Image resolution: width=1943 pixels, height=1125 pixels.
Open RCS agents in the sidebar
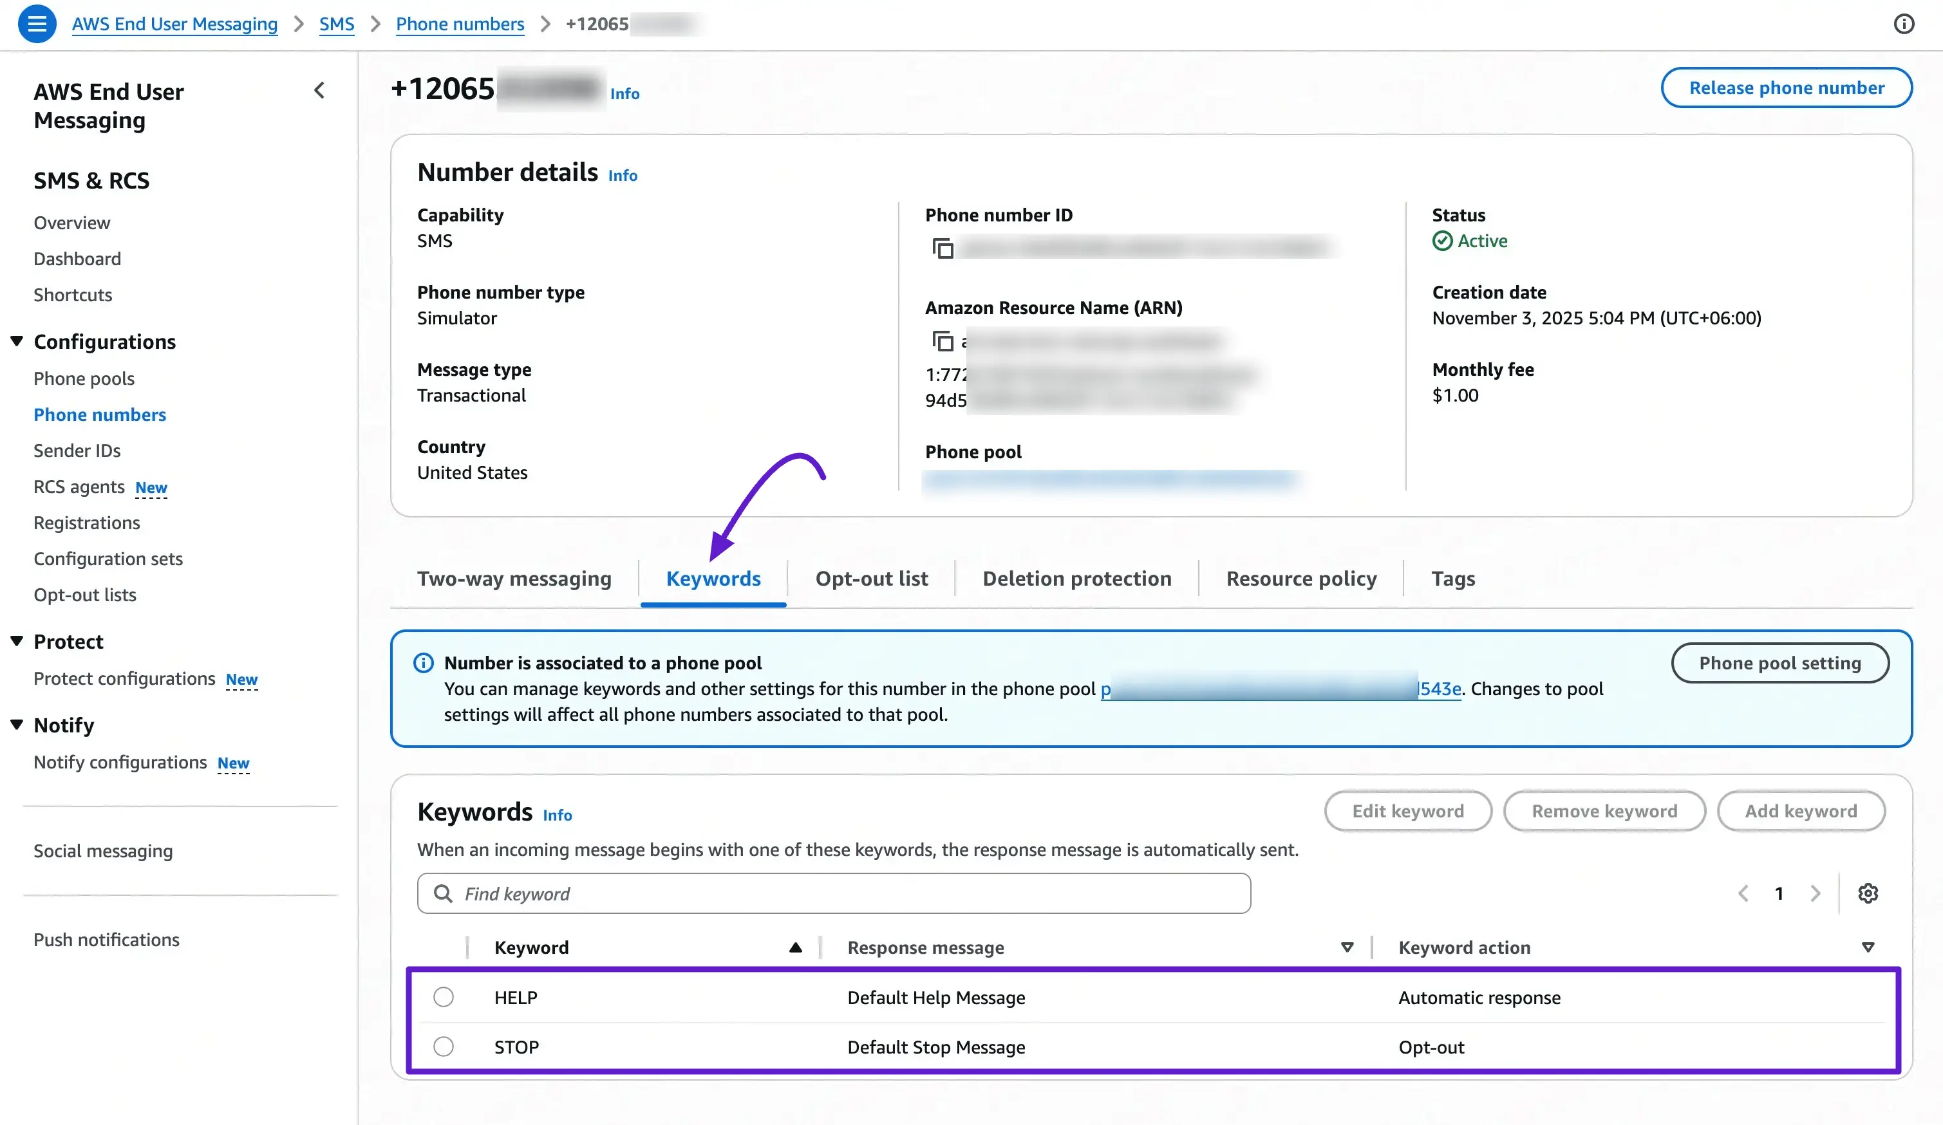point(79,487)
